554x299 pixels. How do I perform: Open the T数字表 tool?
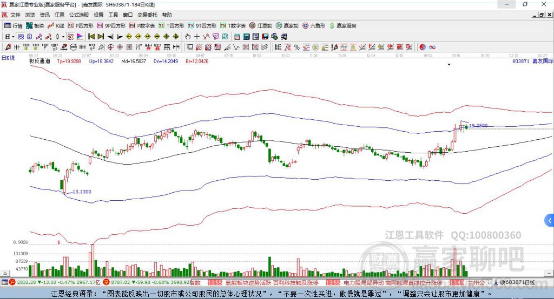(x=233, y=26)
